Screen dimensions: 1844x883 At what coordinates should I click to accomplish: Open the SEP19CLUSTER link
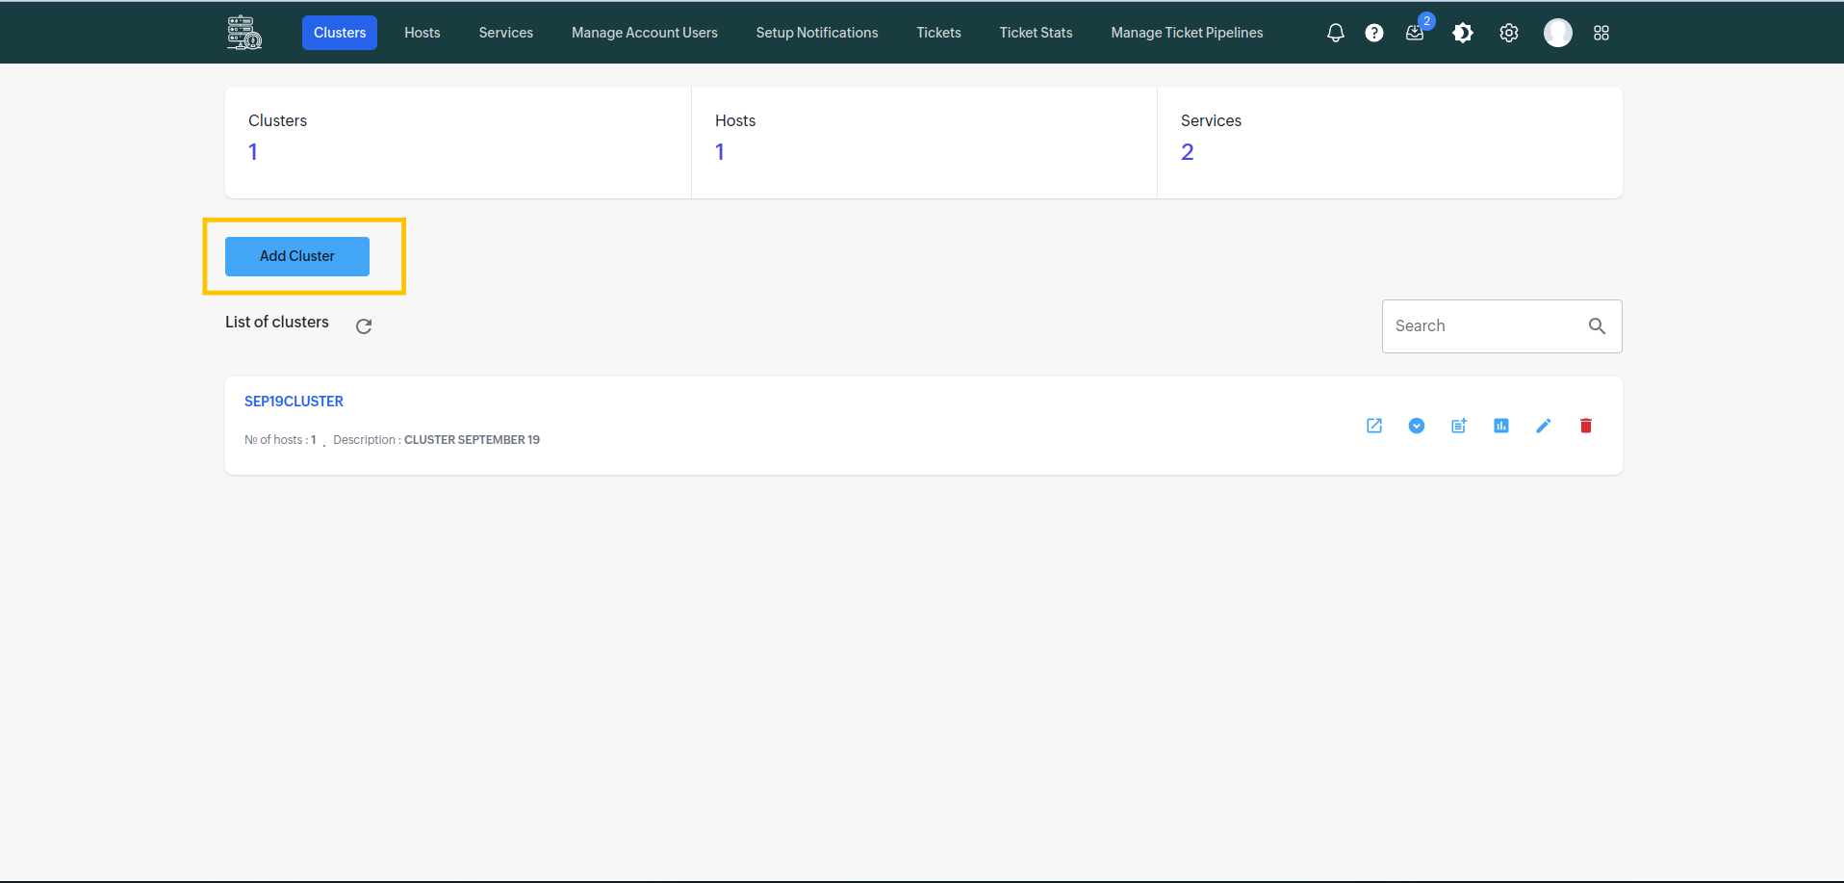[294, 402]
